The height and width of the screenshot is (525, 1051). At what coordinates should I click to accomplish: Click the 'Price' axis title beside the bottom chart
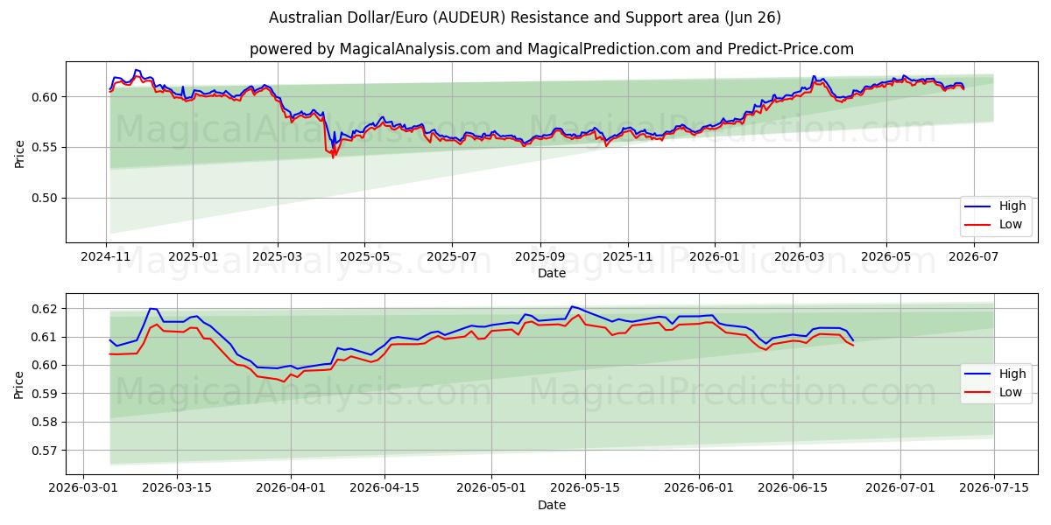pyautogui.click(x=19, y=384)
